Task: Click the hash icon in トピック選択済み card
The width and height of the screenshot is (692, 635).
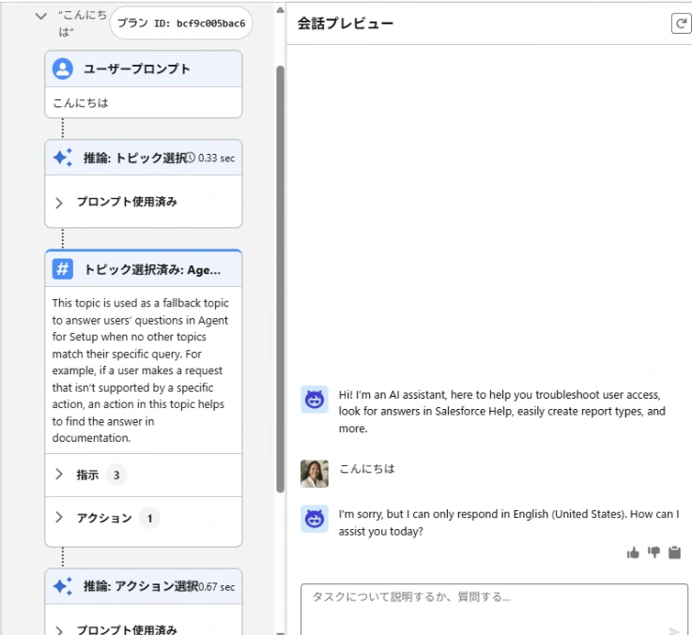Action: [63, 269]
